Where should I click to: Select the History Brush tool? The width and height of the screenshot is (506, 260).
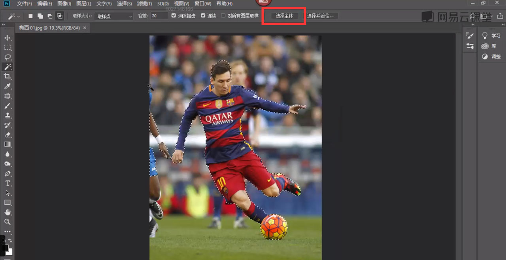click(7, 125)
